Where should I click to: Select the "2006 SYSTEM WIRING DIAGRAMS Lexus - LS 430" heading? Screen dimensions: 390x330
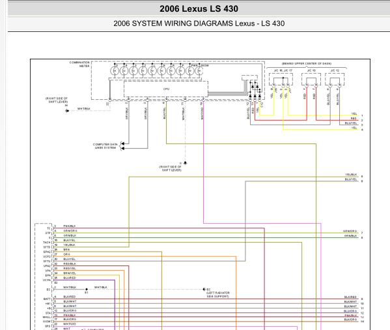(x=199, y=23)
